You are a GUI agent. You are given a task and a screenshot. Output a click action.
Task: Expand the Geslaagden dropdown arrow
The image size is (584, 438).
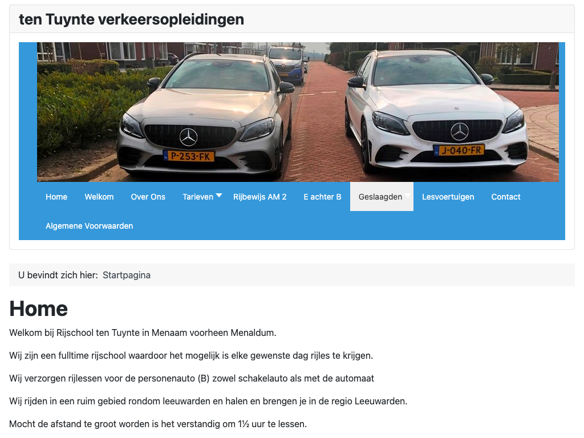coord(407,196)
